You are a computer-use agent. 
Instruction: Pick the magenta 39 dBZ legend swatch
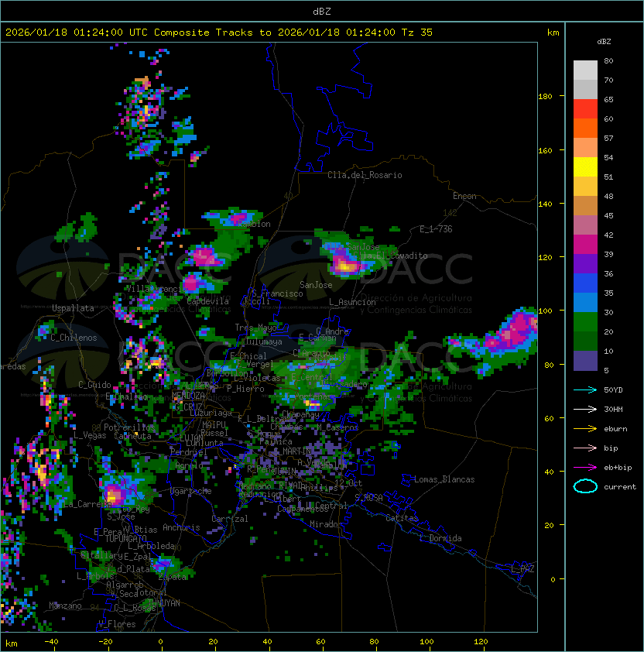pyautogui.click(x=585, y=245)
